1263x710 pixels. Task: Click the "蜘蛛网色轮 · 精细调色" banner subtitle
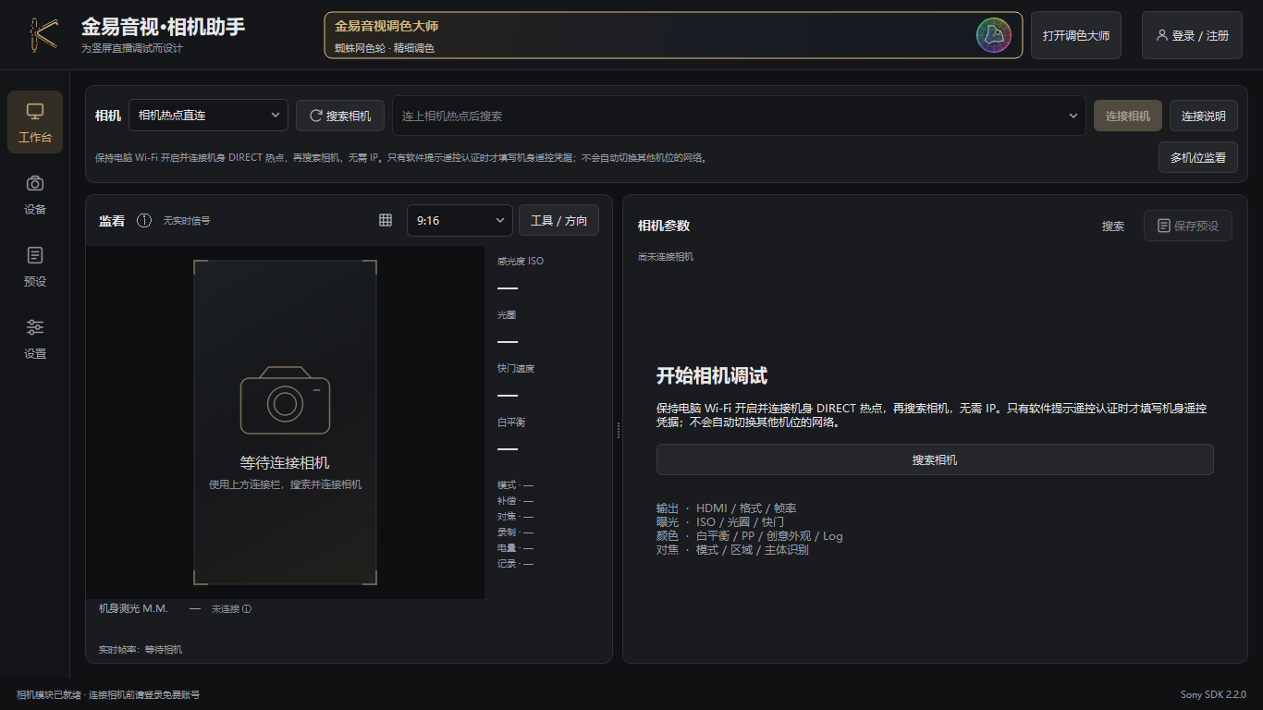(385, 48)
